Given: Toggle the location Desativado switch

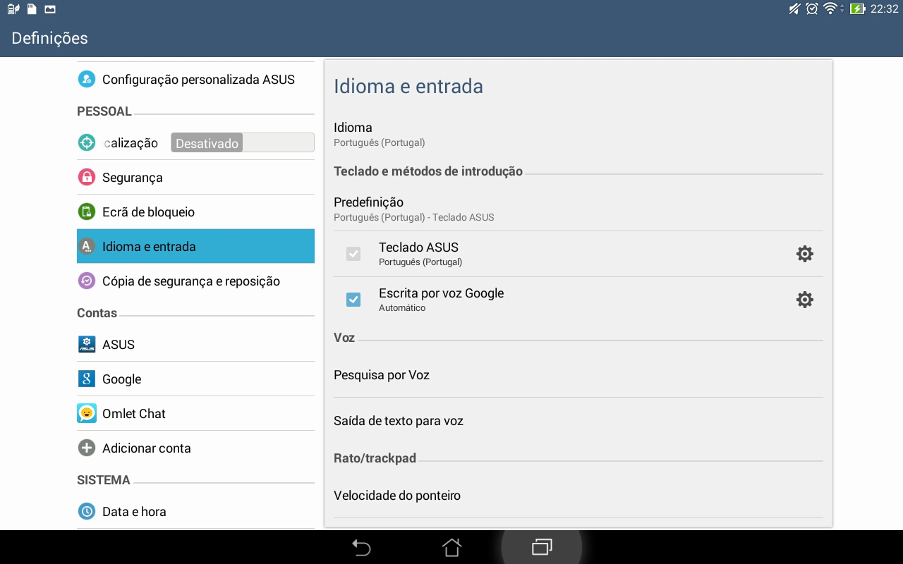Looking at the screenshot, I should tap(242, 142).
